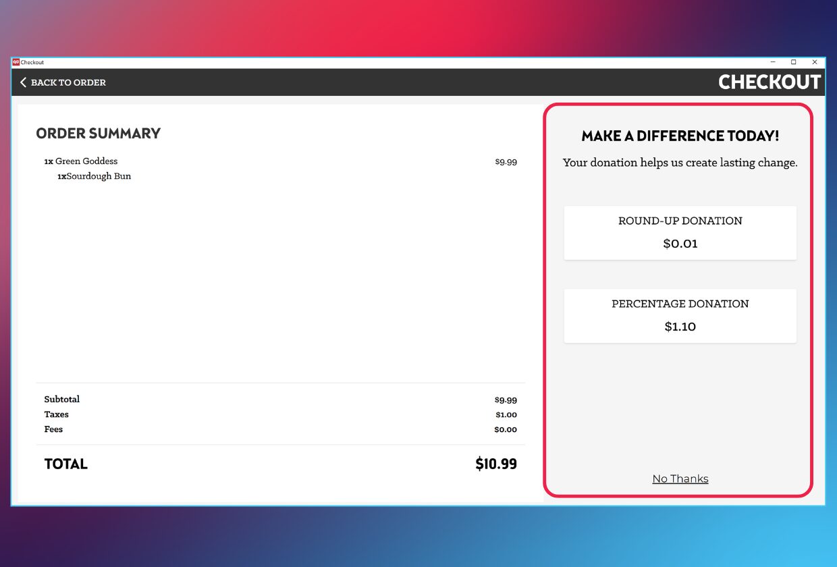Go back via BACK TO ORDER
This screenshot has width=837, height=567.
(63, 82)
